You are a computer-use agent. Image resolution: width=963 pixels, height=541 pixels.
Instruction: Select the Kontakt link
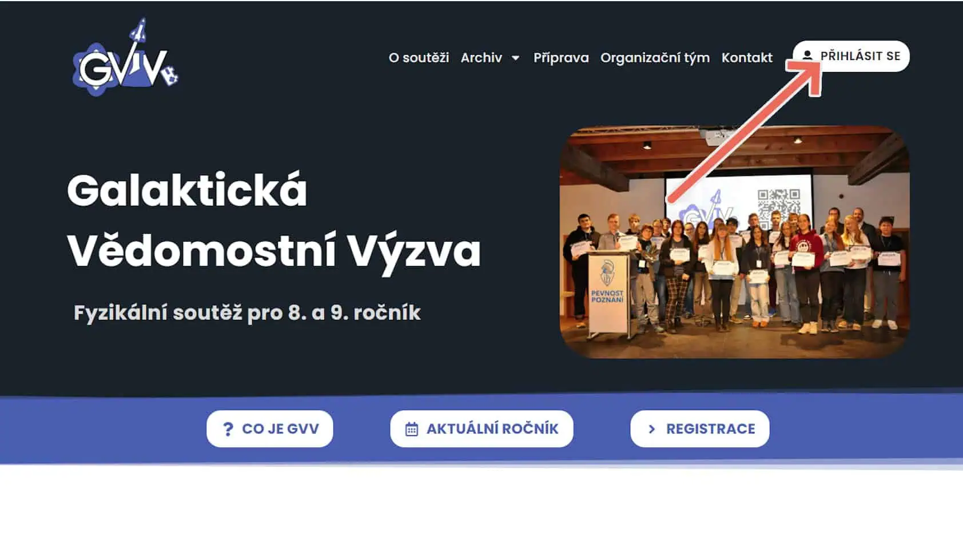tap(747, 58)
